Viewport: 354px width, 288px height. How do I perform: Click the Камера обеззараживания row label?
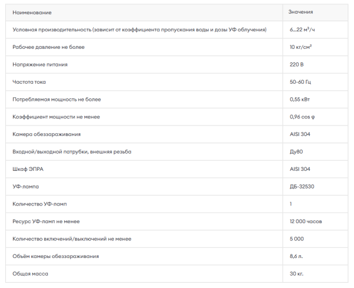[x=47, y=134]
